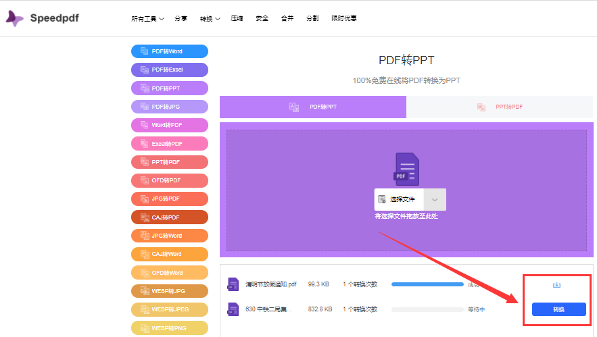Click the 选择文件 button
Viewport: 597px width, 337px height.
(x=399, y=200)
